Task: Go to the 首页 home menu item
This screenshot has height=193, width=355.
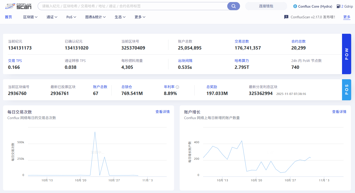Action: pos(8,17)
